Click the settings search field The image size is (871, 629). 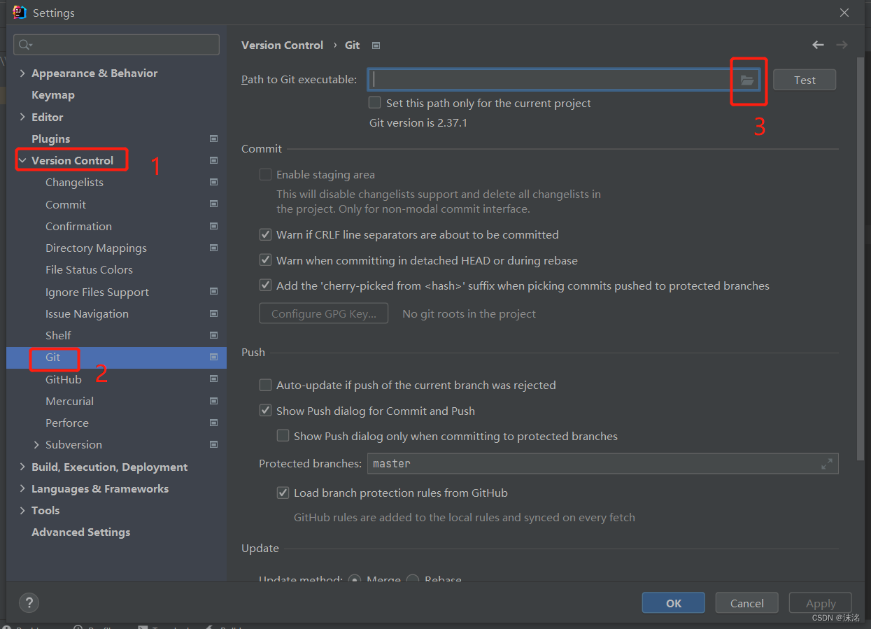(x=116, y=45)
